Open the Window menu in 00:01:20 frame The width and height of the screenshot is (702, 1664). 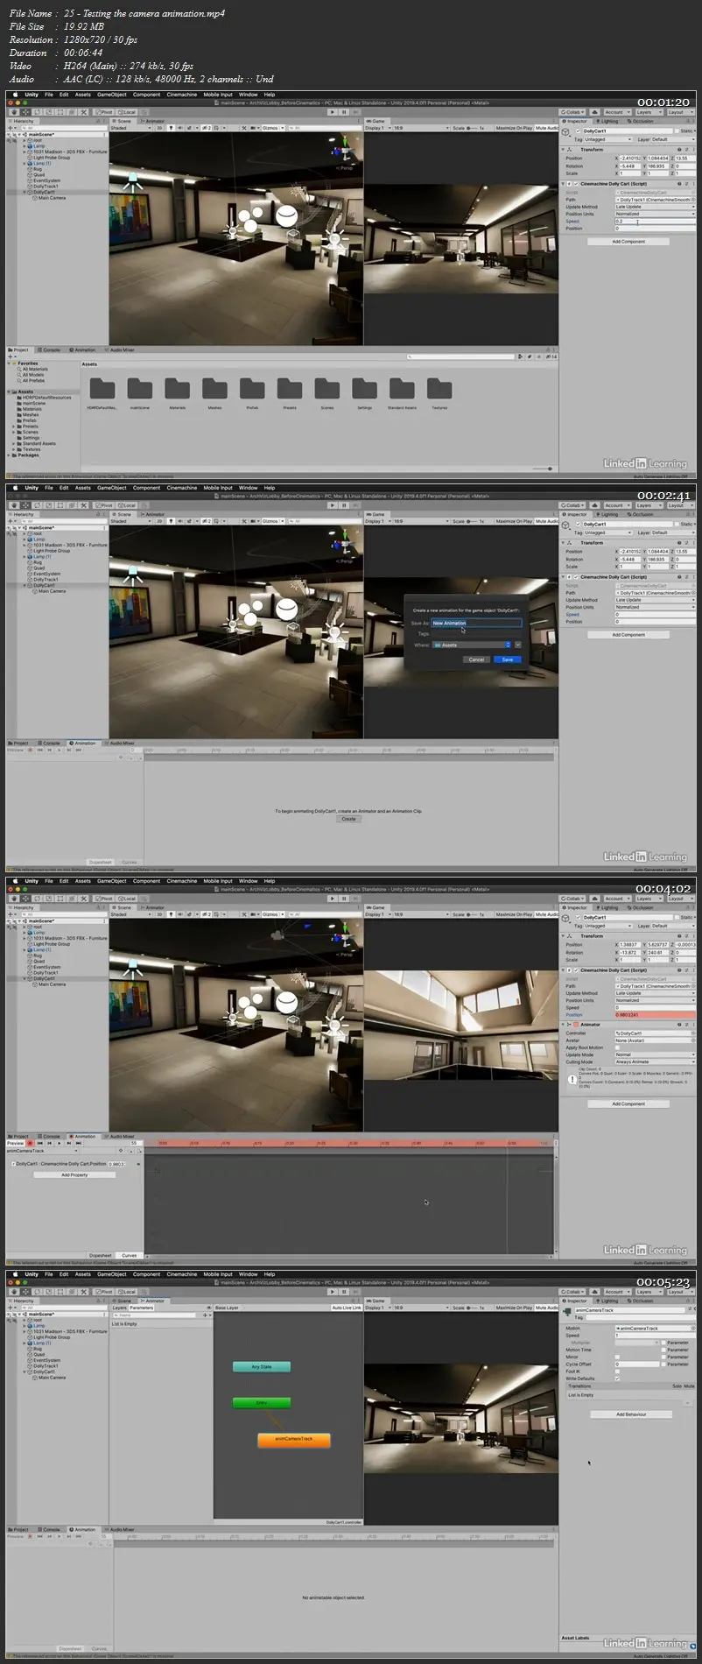point(249,95)
